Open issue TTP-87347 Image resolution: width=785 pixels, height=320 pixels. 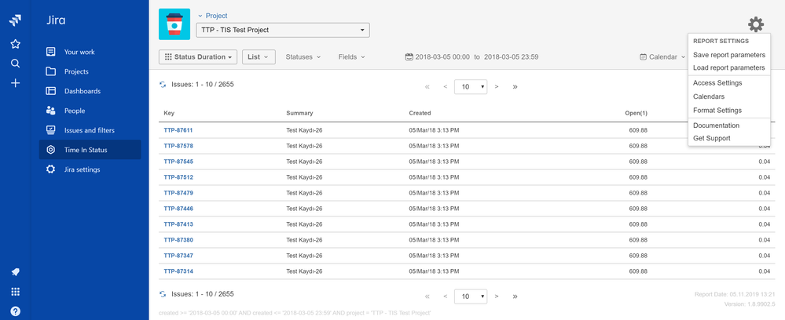(x=178, y=256)
